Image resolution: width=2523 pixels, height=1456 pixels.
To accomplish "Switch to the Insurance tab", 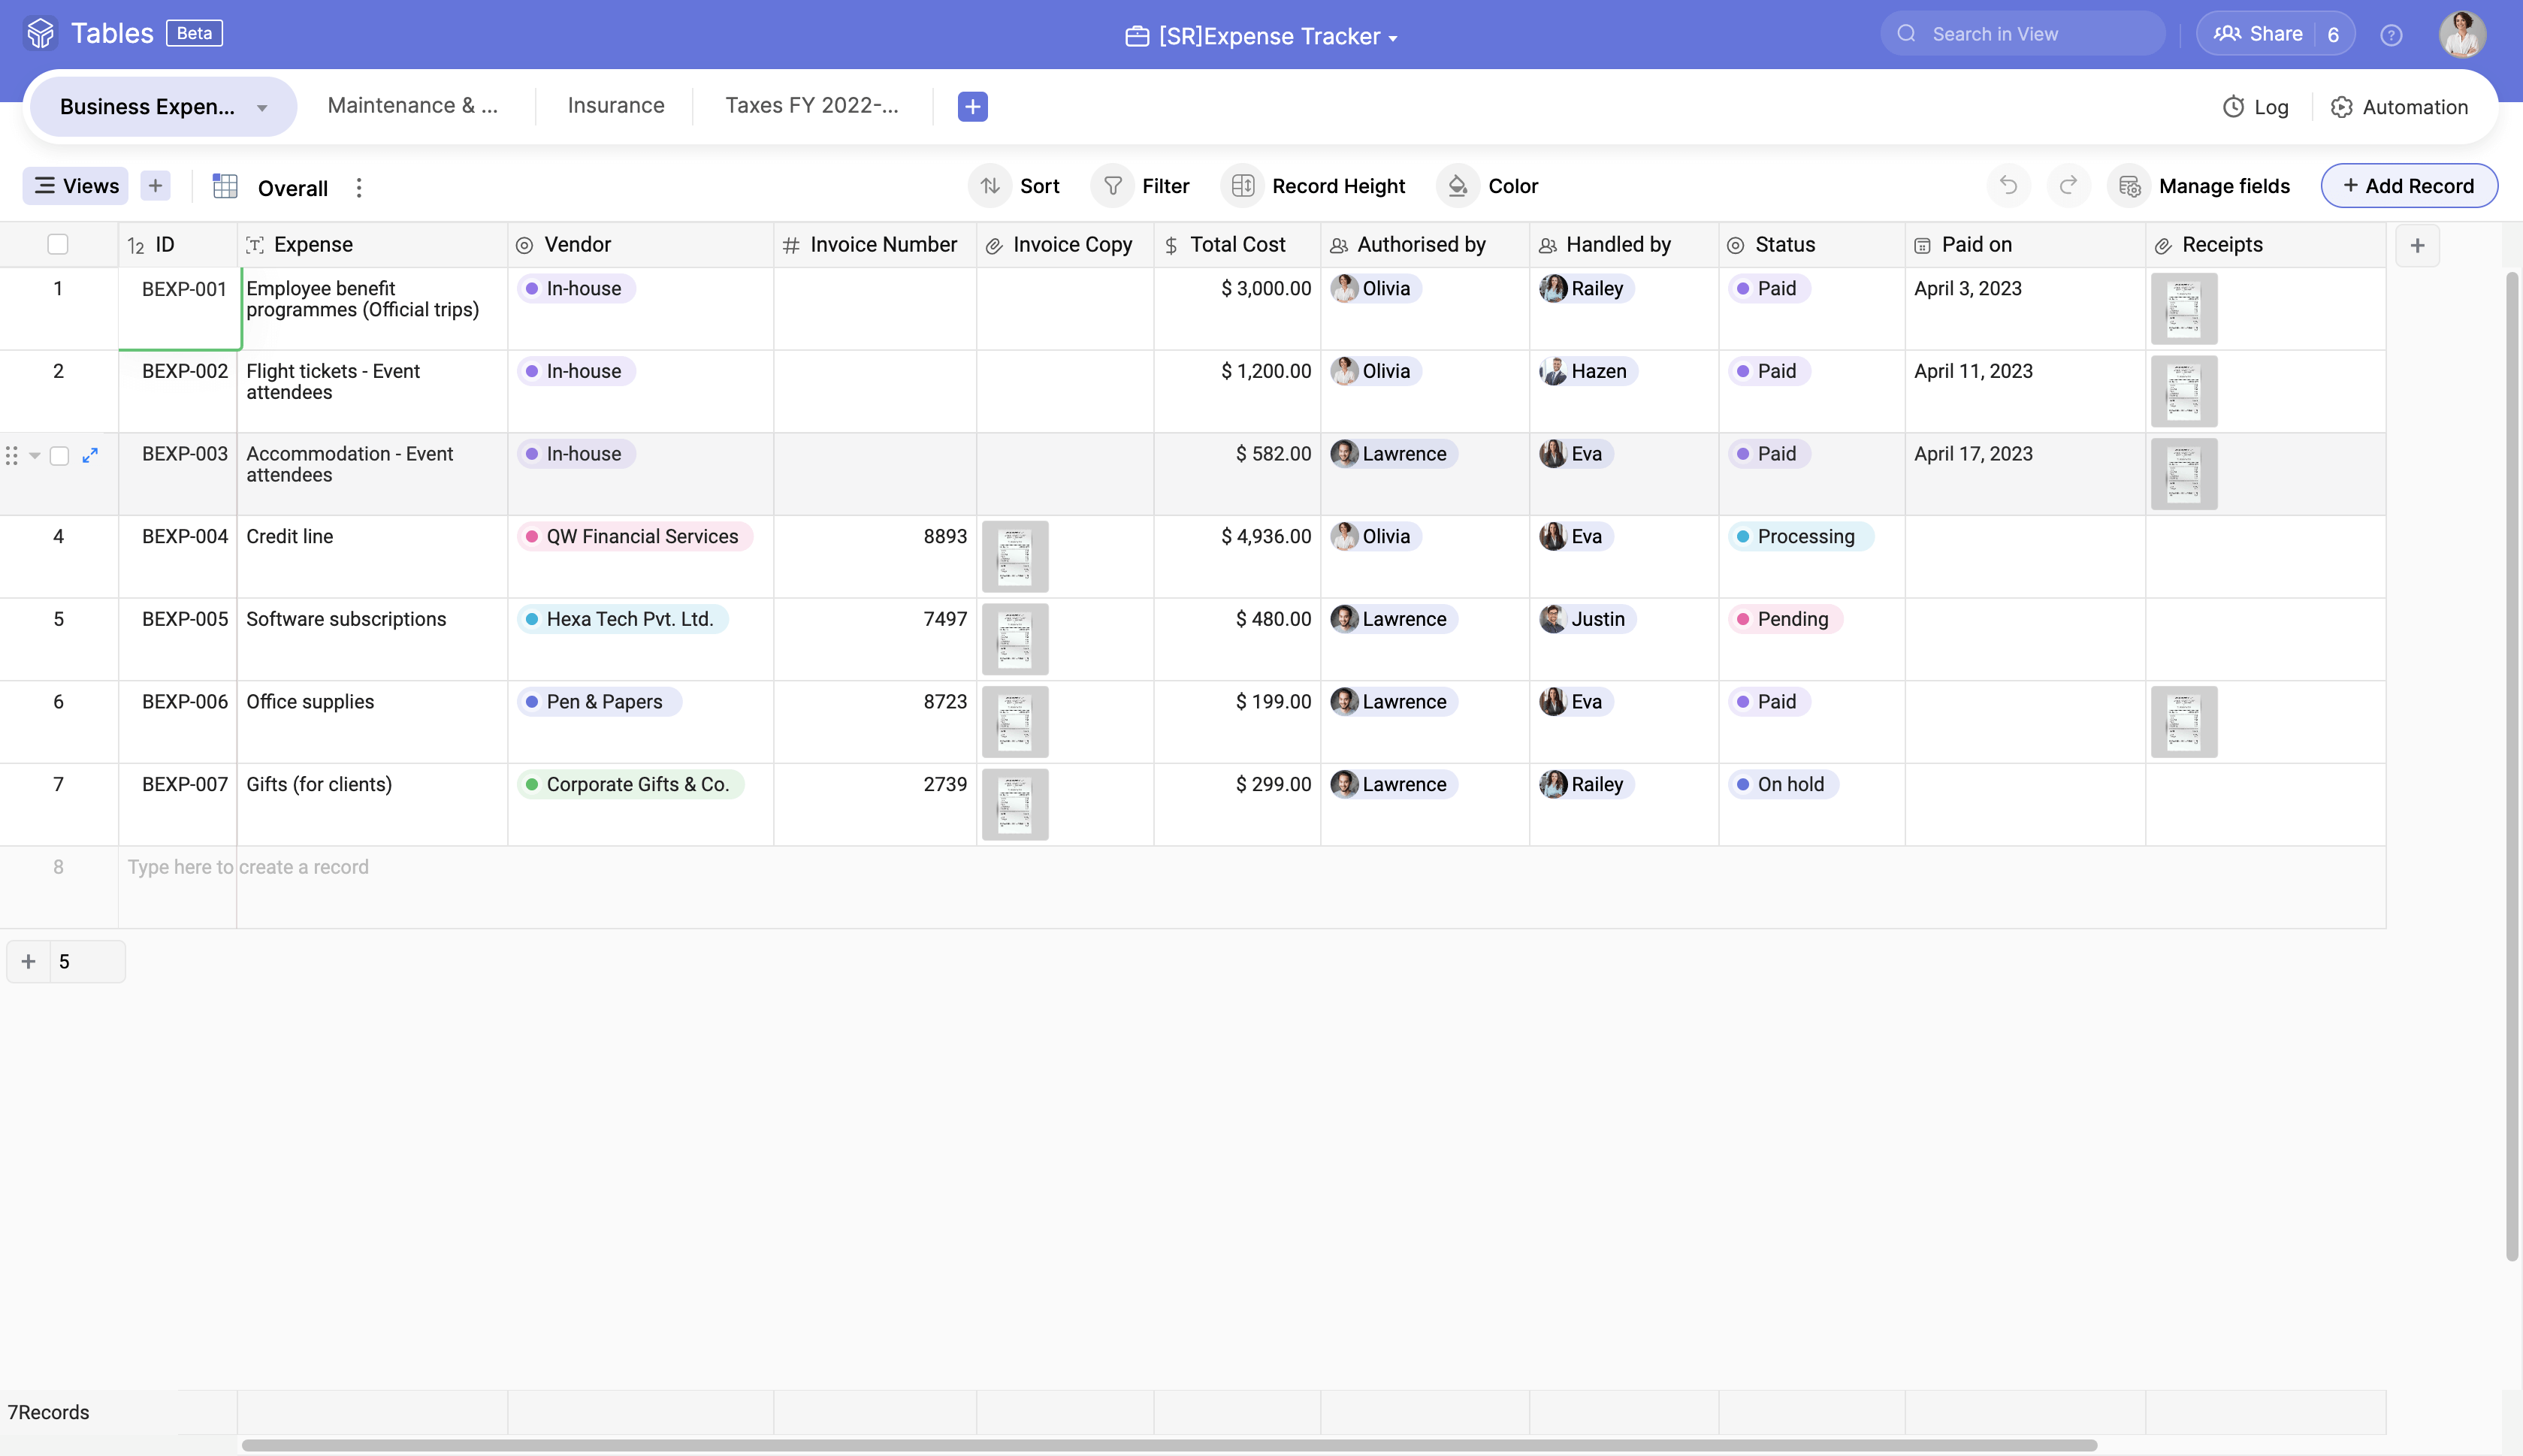I will click(615, 106).
